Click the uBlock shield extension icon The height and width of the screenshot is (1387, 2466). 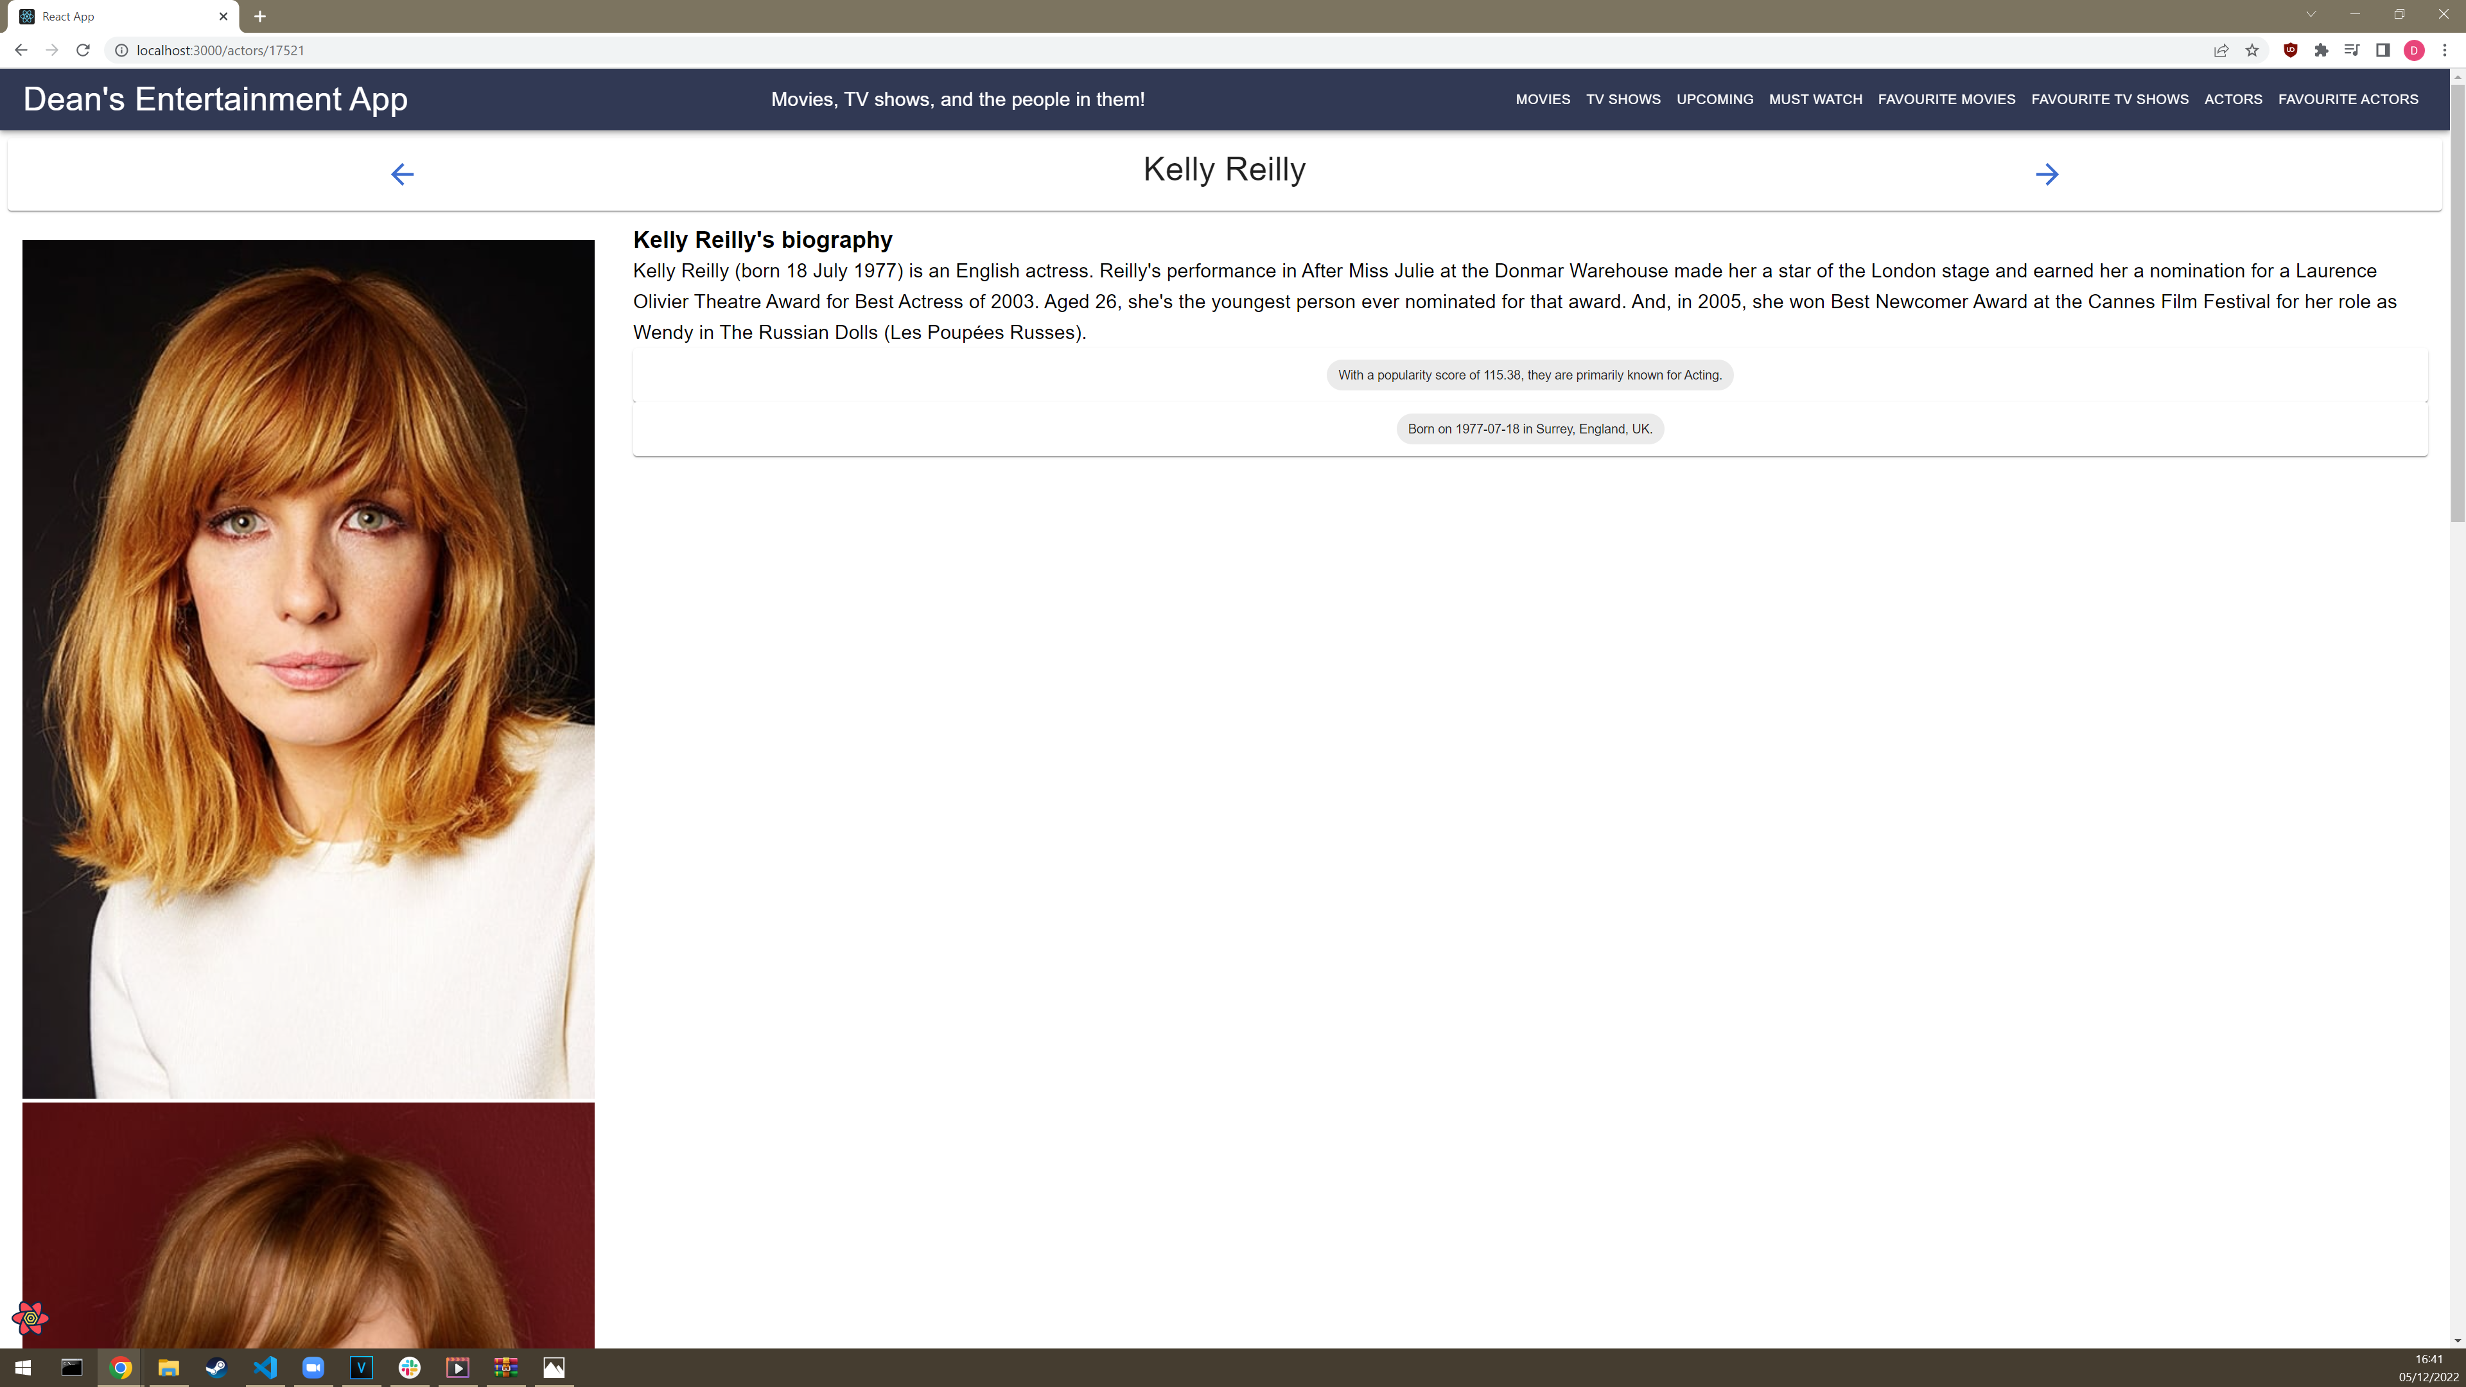point(2290,51)
